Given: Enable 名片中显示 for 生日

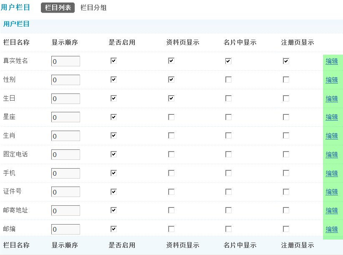Looking at the screenshot, I should 228,98.
